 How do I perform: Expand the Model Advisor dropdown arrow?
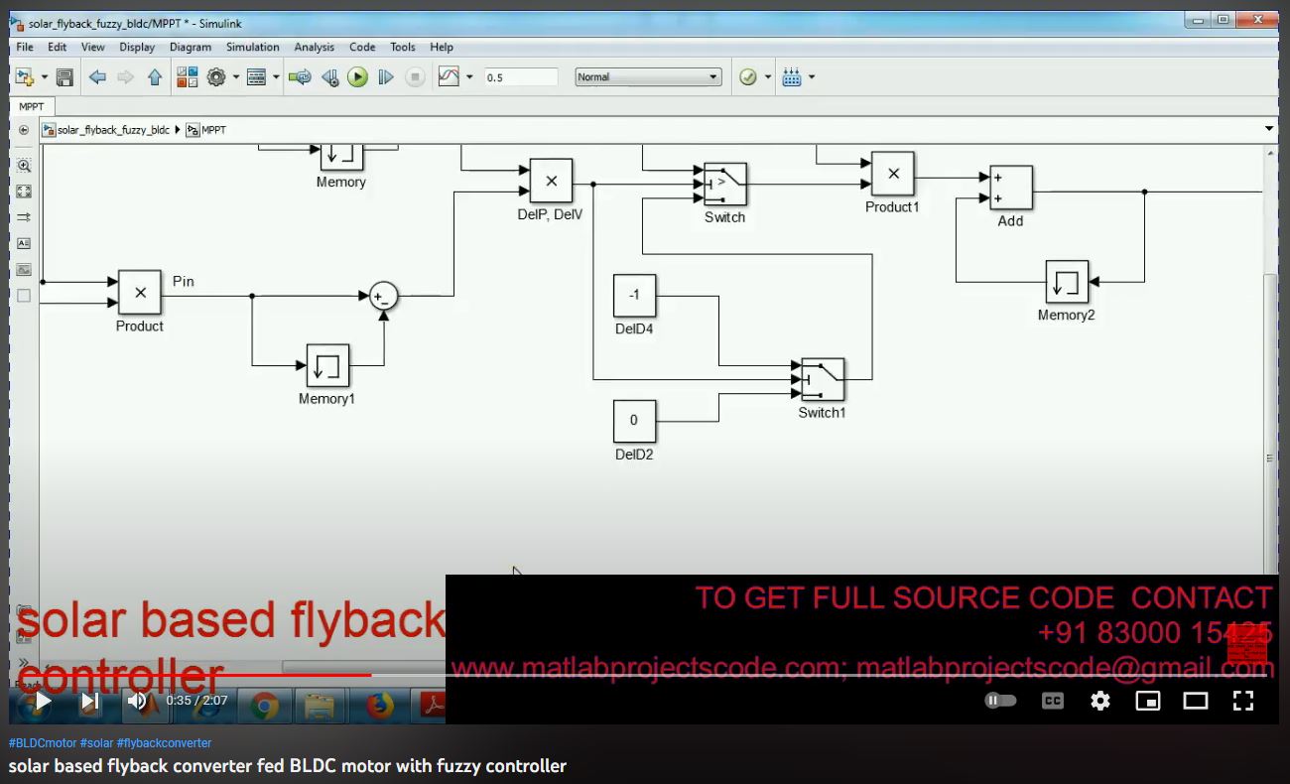767,77
